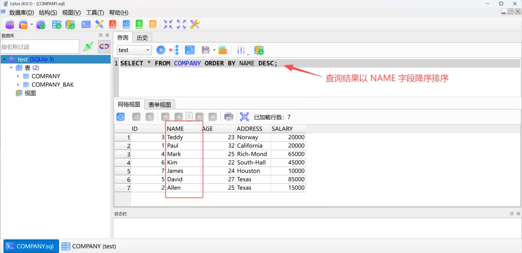Switch to the 历史 tab

[x=142, y=38]
